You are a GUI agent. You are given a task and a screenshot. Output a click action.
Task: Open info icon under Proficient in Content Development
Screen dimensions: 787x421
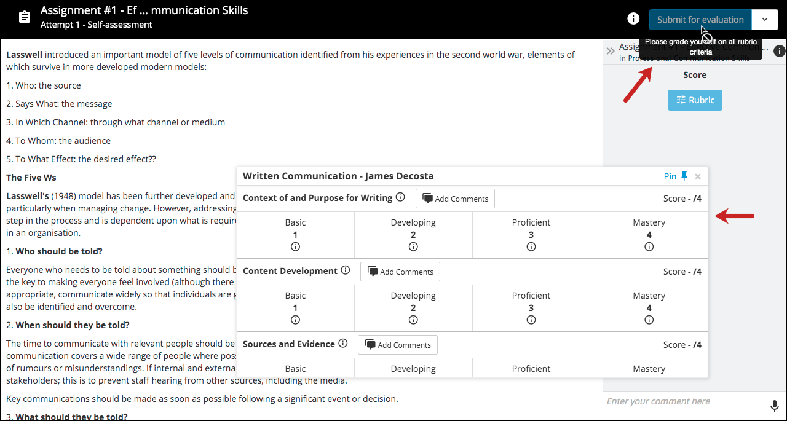click(x=531, y=320)
